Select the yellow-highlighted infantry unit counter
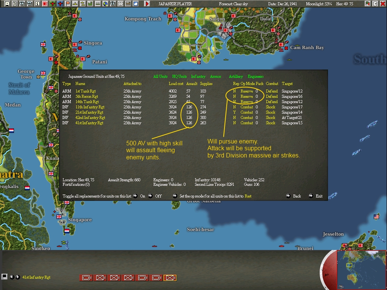387x290 pixels. pyautogui.click(x=170, y=278)
